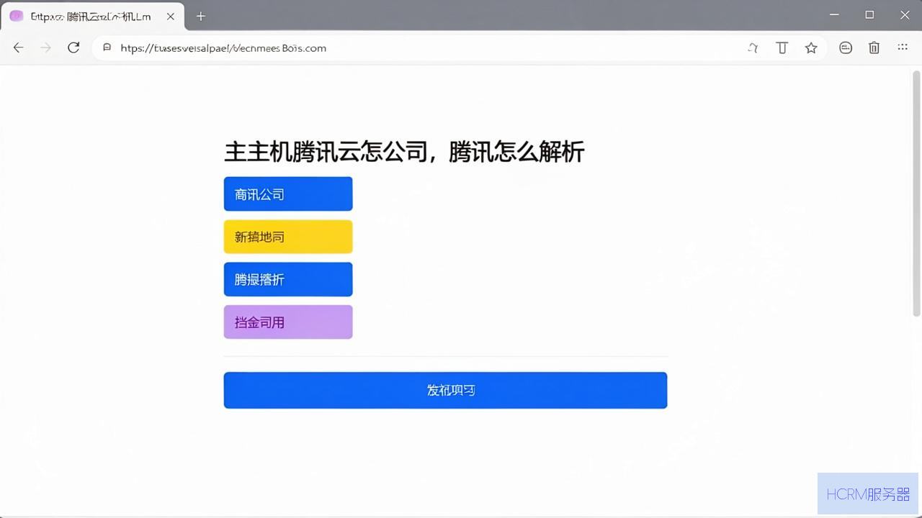
Task: Close the browser window
Action: pos(905,15)
